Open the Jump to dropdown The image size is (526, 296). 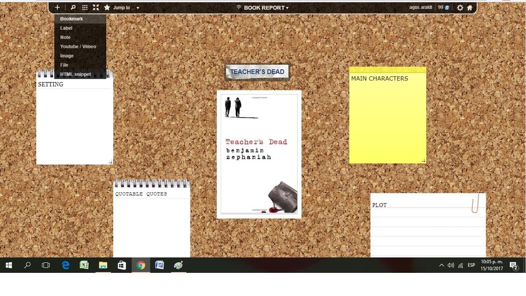pyautogui.click(x=126, y=8)
